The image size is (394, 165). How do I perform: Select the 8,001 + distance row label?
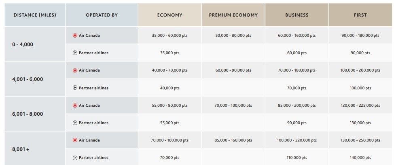pyautogui.click(x=21, y=149)
